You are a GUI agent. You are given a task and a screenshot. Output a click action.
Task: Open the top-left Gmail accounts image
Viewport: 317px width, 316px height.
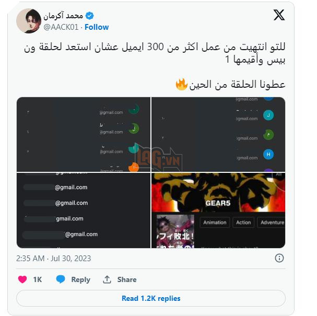coord(84,134)
